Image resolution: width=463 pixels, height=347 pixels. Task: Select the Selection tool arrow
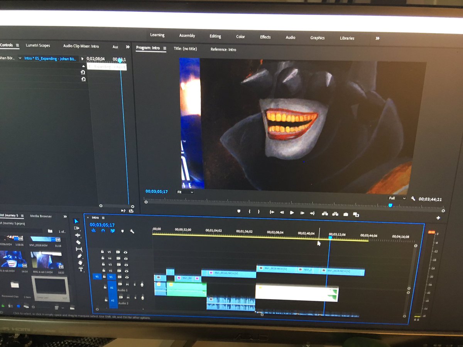click(76, 221)
